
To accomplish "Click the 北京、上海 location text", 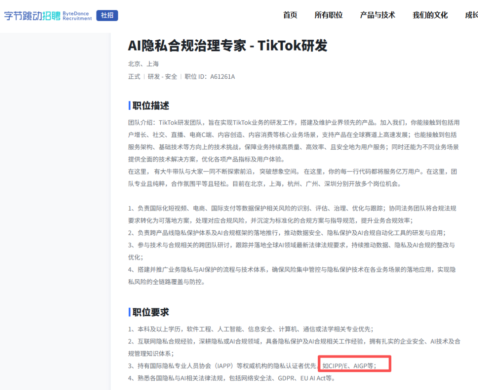I will (x=143, y=64).
